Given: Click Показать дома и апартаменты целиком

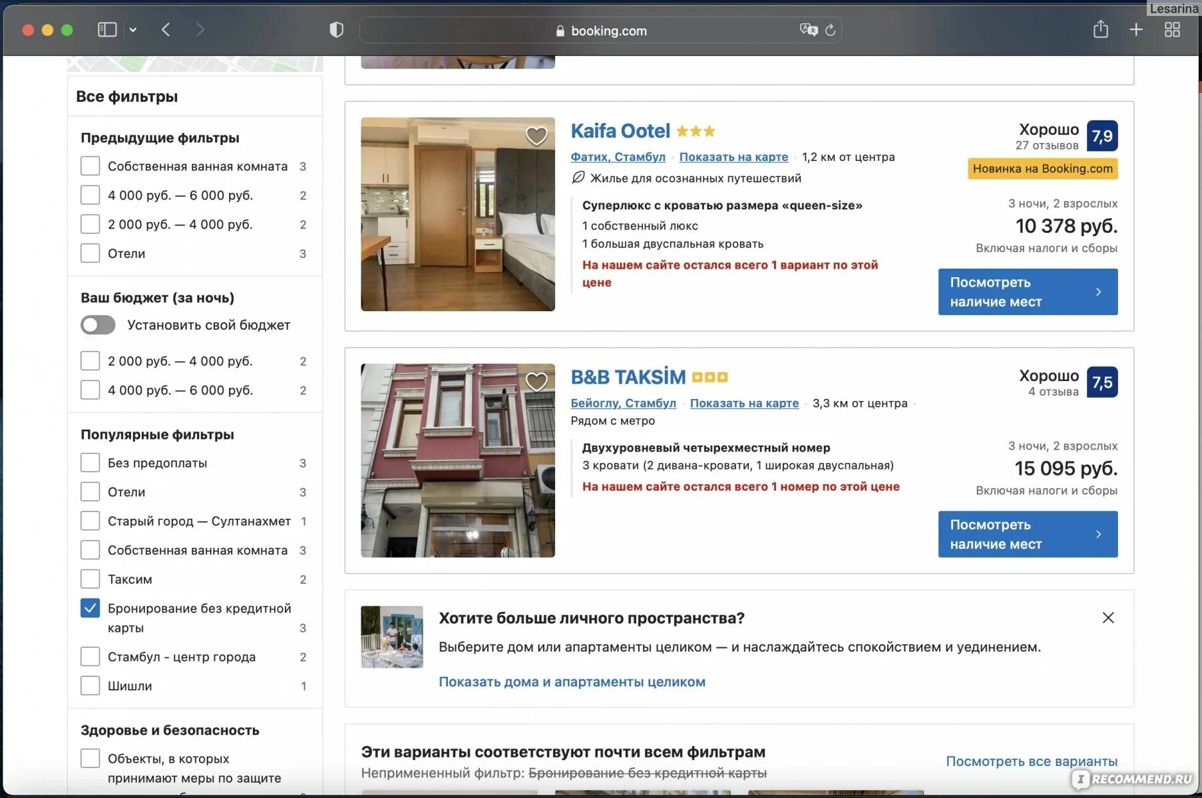Looking at the screenshot, I should [x=572, y=682].
